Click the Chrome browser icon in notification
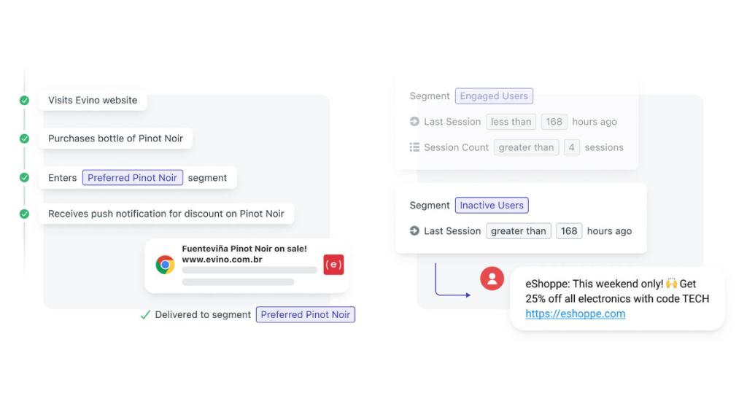Image resolution: width=747 pixels, height=420 pixels. pyautogui.click(x=165, y=264)
